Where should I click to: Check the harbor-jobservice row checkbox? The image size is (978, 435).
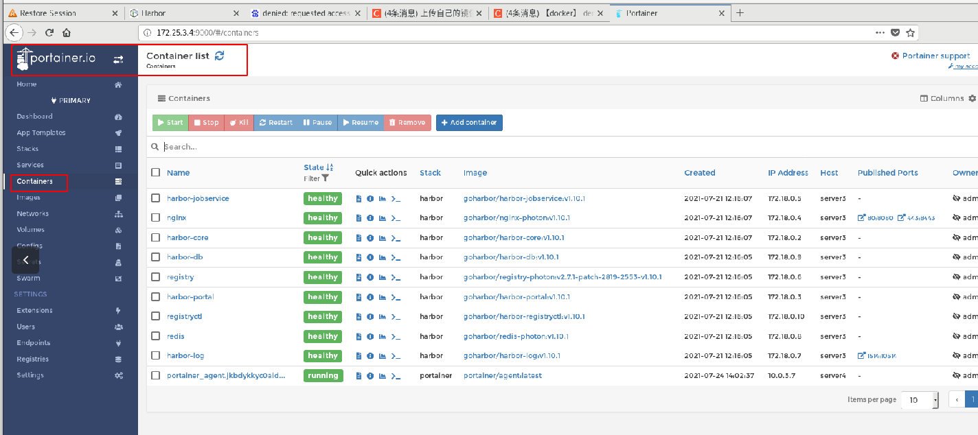[156, 198]
